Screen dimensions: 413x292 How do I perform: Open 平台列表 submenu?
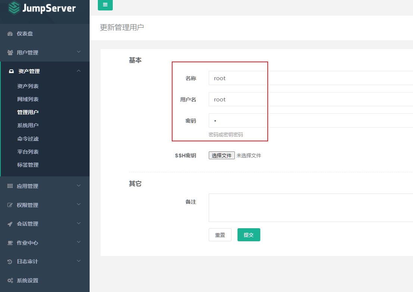click(x=28, y=152)
